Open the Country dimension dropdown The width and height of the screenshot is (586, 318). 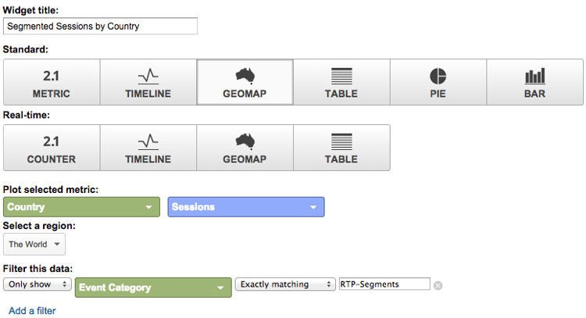(x=81, y=207)
